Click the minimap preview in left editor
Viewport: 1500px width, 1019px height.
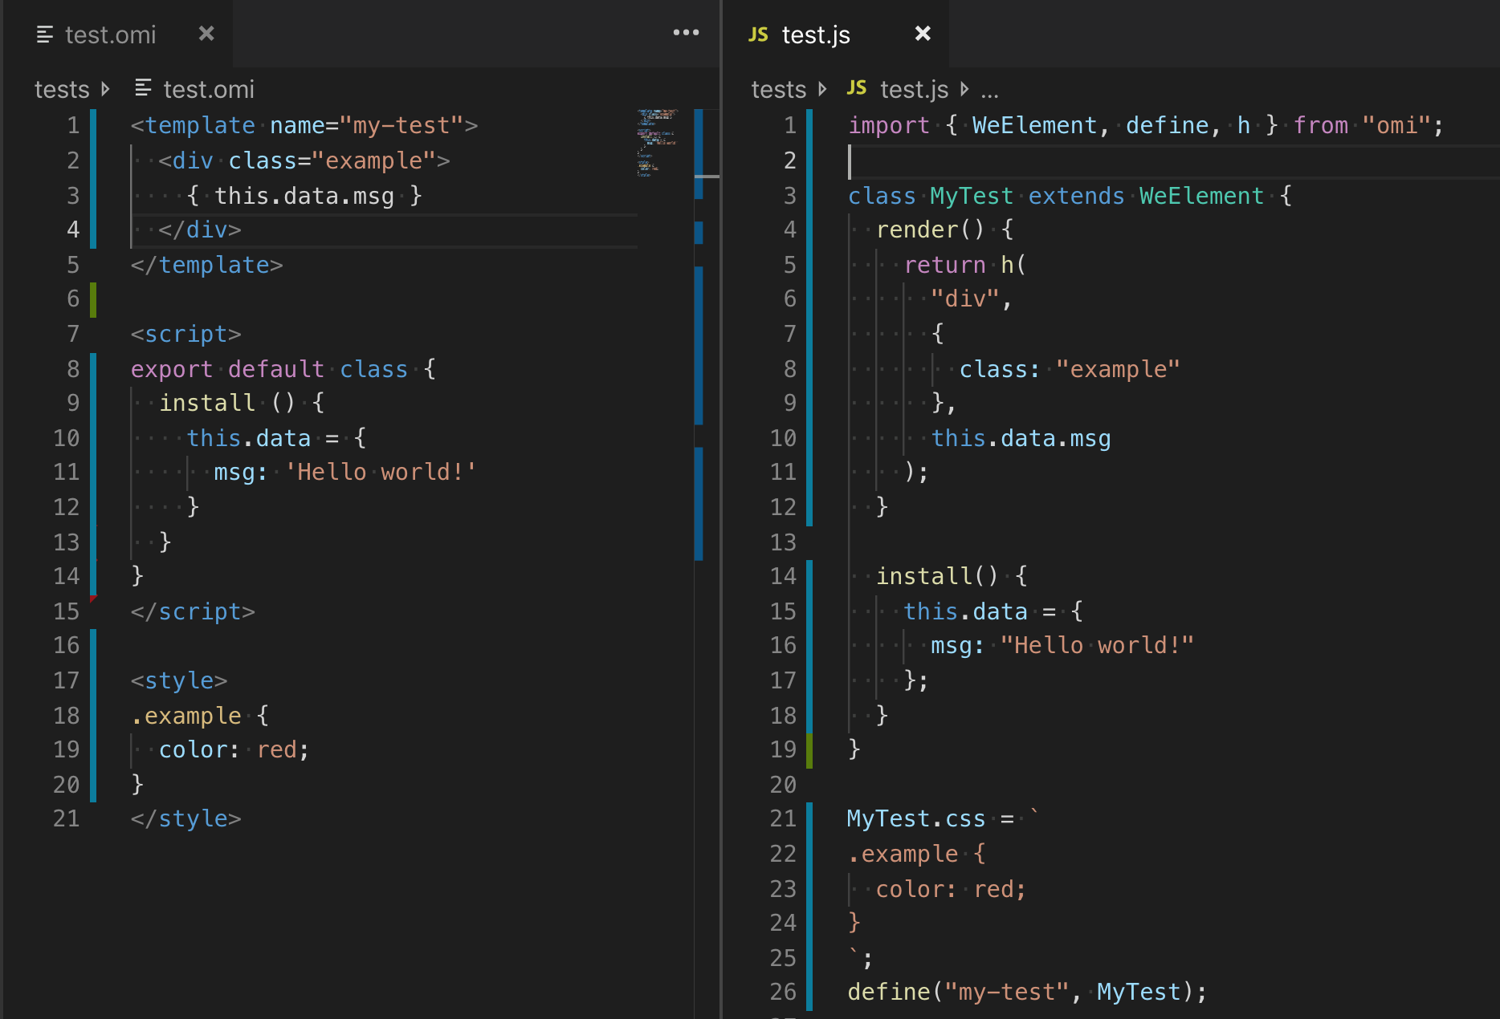(658, 143)
